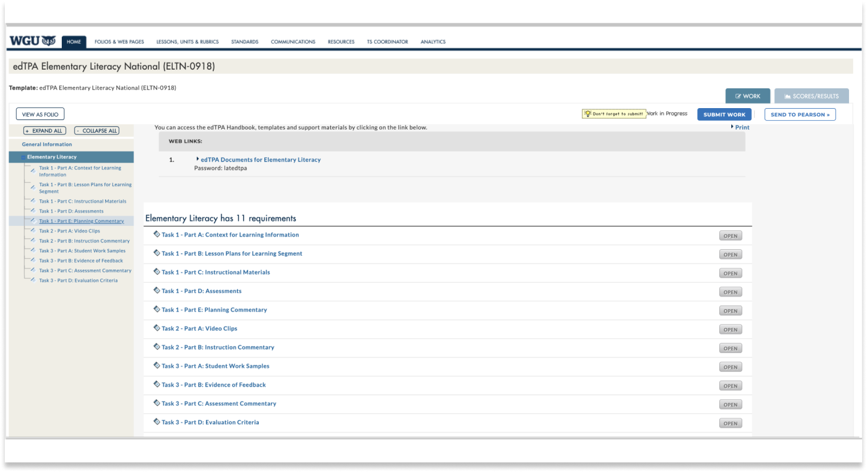
Task: Open Task 3 - Part B using OPEN button
Action: 730,386
